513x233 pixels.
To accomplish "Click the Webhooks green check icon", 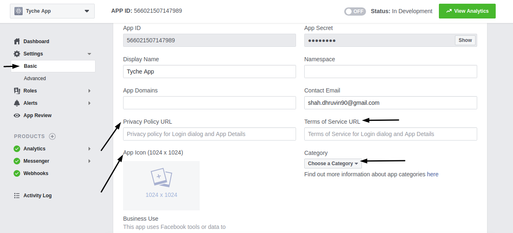I will tap(17, 173).
